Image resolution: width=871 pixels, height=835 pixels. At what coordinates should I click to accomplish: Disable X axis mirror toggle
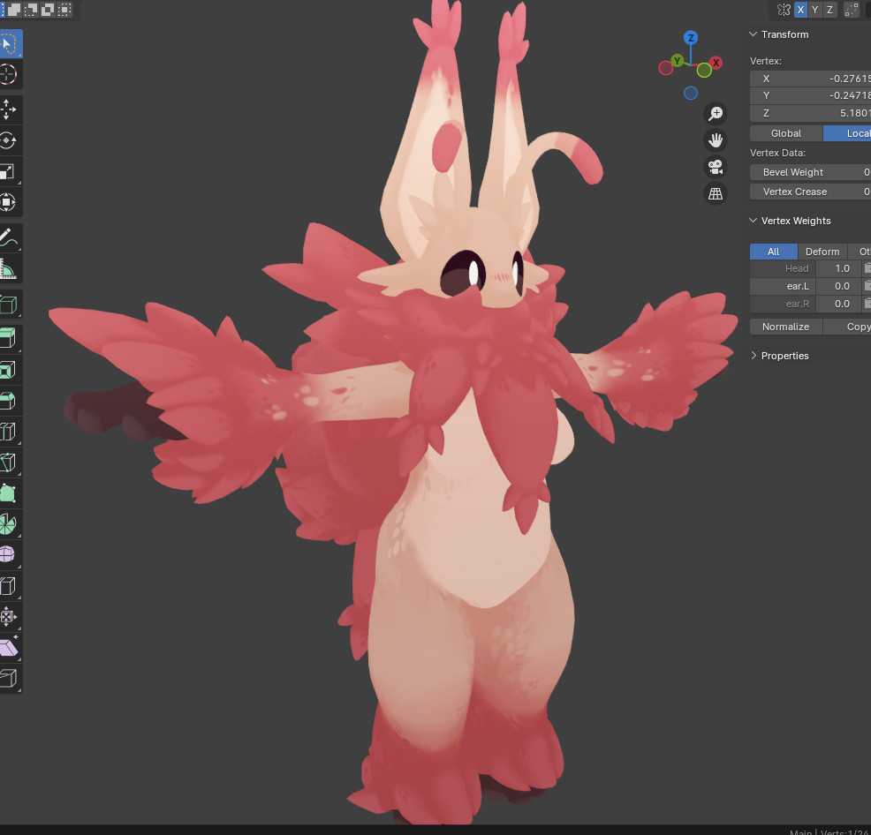800,10
